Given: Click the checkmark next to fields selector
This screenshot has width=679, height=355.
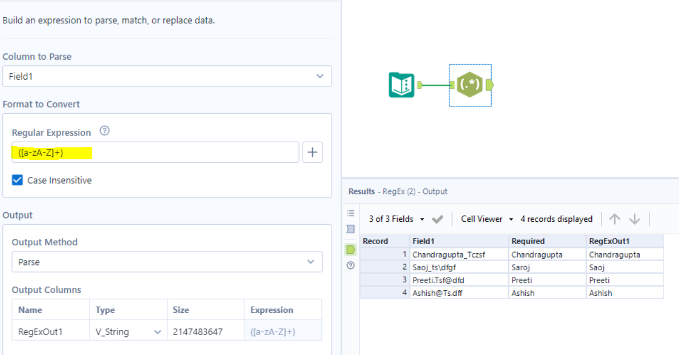Looking at the screenshot, I should click(x=437, y=219).
